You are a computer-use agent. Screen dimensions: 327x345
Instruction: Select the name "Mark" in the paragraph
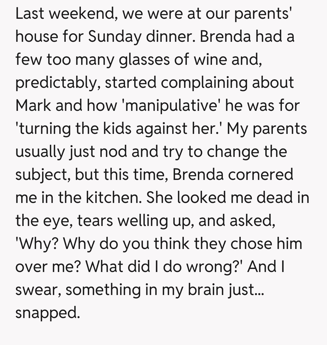[x=33, y=106]
